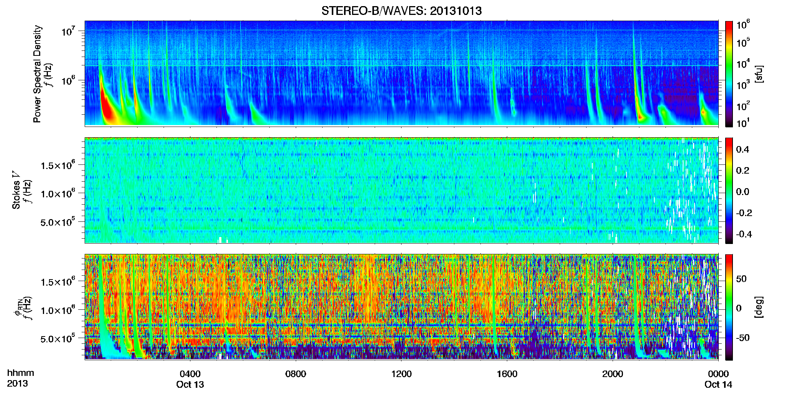Select the 0.2 label on the Stokes V colorbar

pyautogui.click(x=742, y=170)
